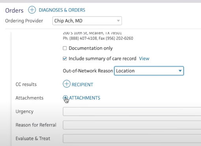This screenshot has width=201, height=146.
Task: Click the plus icon next to Attachments
Action: [x=65, y=98]
